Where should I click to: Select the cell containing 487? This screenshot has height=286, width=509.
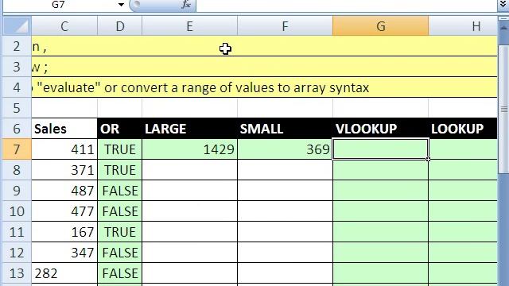click(64, 191)
